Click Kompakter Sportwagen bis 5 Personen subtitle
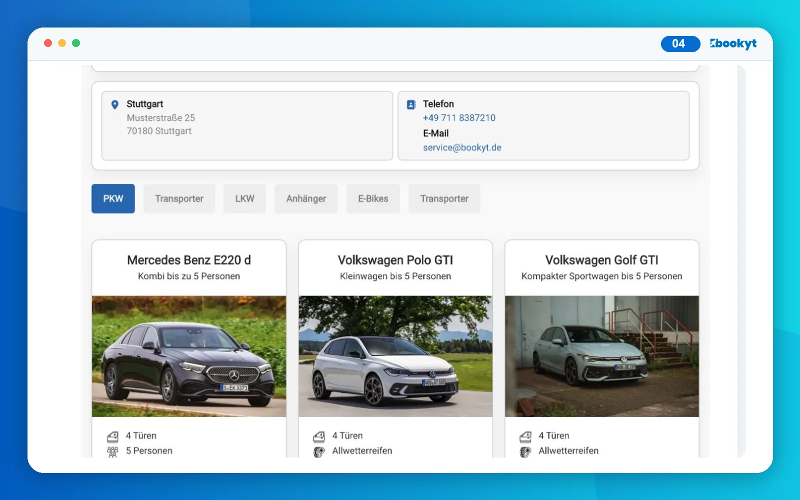 (x=602, y=276)
